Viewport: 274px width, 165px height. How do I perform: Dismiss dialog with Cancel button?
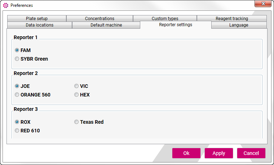251,153
